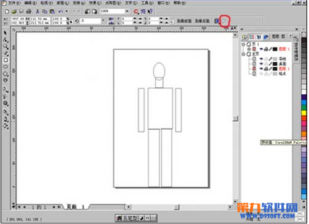Select the Ellipse tool in toolbox

coord(6,67)
